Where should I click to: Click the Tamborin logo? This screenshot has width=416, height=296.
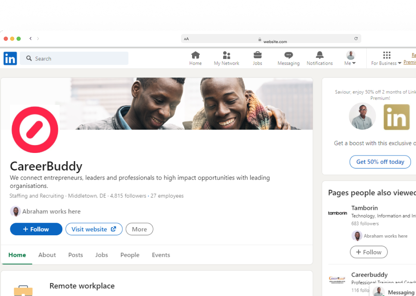pyautogui.click(x=338, y=213)
